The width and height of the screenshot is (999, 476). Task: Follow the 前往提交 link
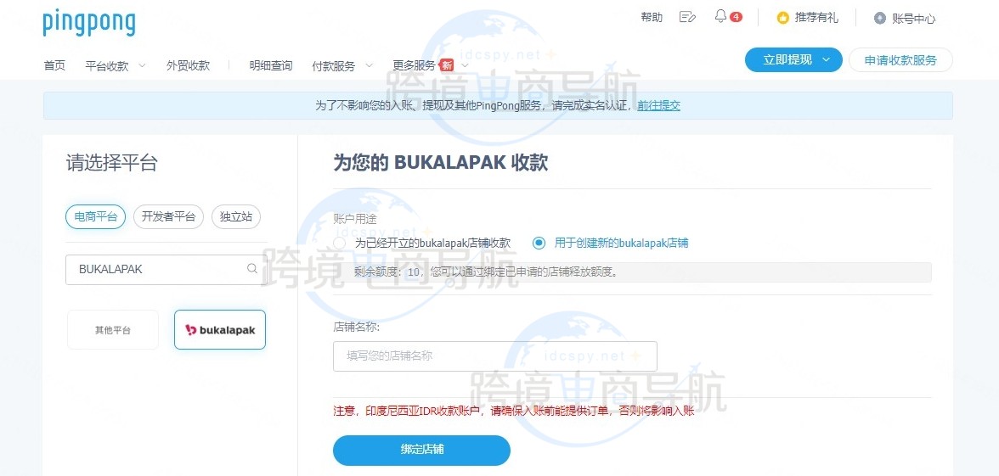(659, 105)
